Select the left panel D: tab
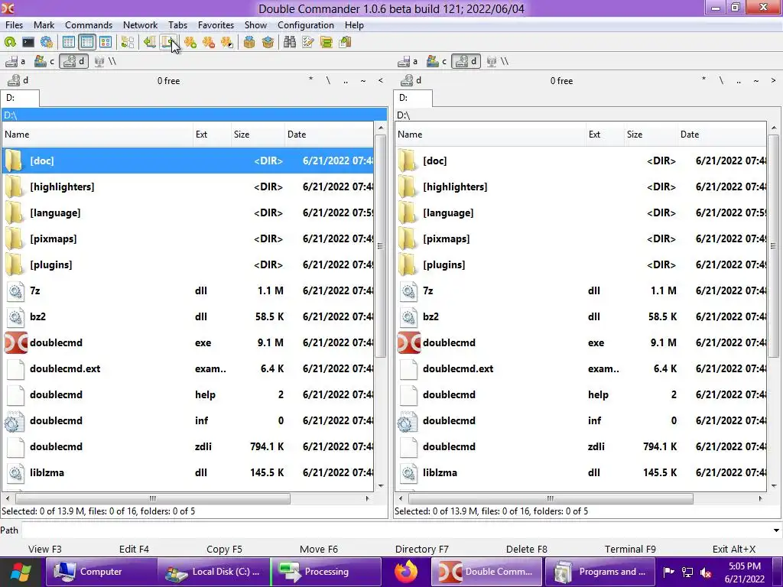 point(19,98)
